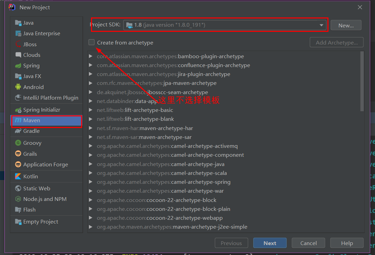Select Java project type
This screenshot has width=375, height=255.
[47, 23]
